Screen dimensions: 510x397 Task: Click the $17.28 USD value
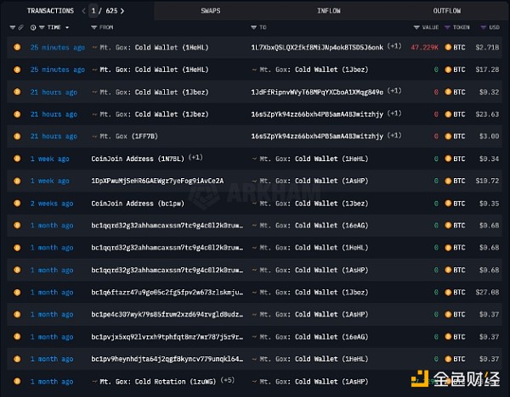[487, 70]
